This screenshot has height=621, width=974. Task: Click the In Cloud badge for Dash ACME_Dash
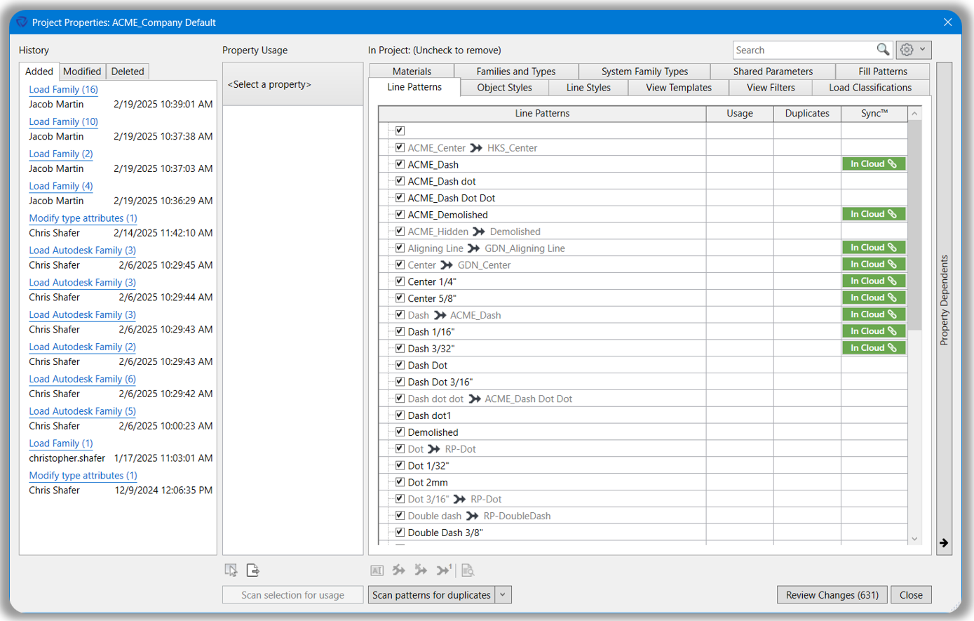click(874, 315)
